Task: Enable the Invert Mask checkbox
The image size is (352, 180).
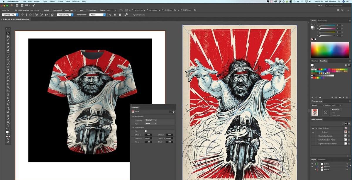Action: coord(331,116)
